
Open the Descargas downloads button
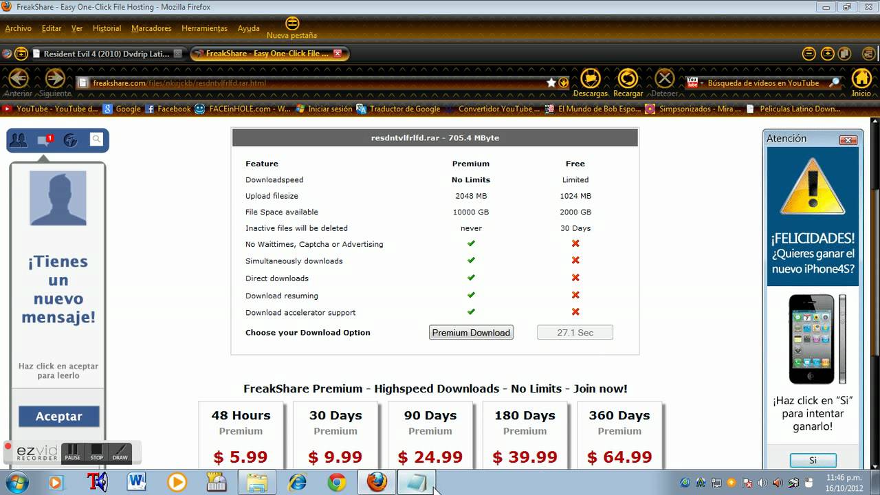[x=590, y=82]
